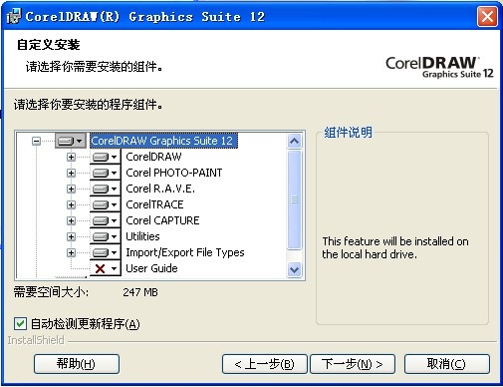The width and height of the screenshot is (503, 387).
Task: Click the component list scrollbar thumb
Action: pos(294,199)
